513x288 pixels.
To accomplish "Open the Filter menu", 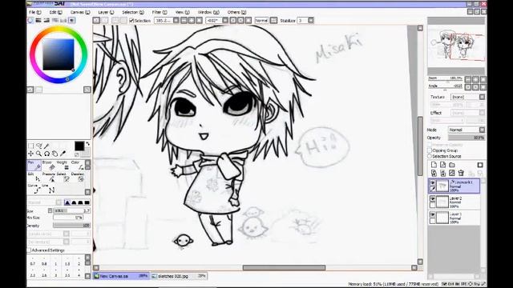I will [160, 12].
